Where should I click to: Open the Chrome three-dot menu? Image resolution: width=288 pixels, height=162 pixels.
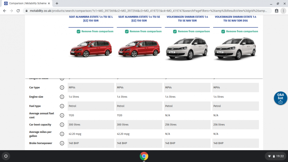coord(283,11)
